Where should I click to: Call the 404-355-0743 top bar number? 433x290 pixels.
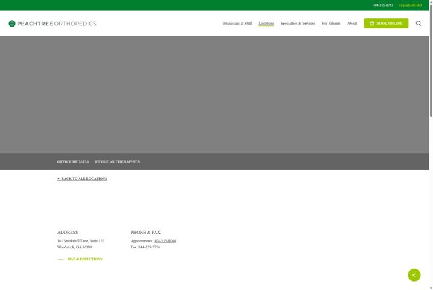(x=383, y=5)
